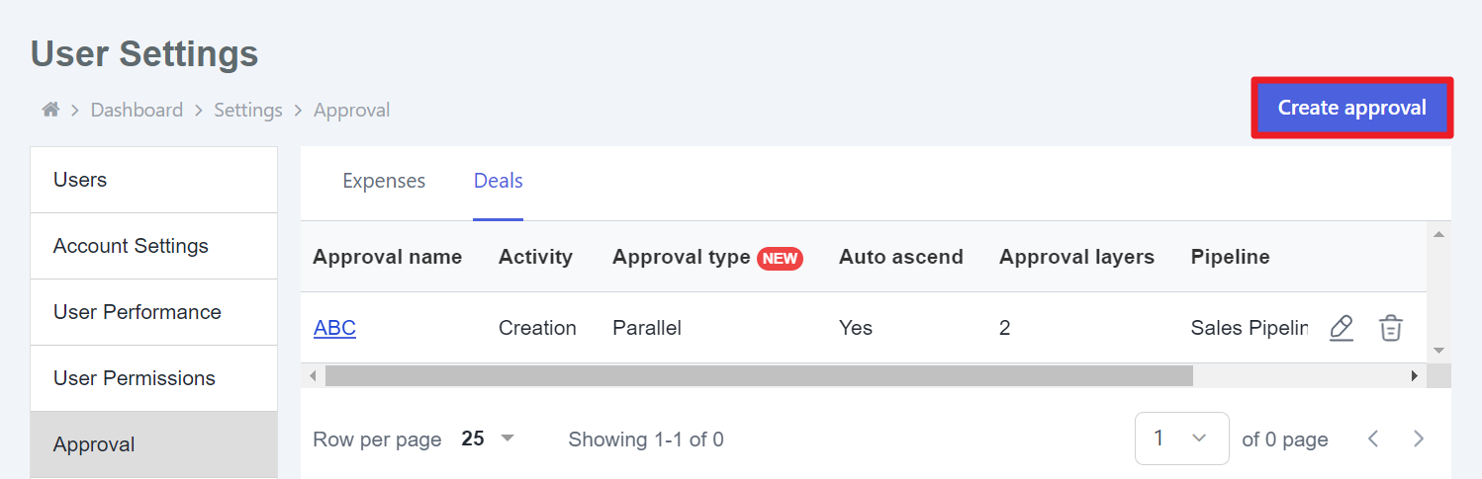Edit the ABC approval with pencil icon
The image size is (1482, 479).
pyautogui.click(x=1342, y=328)
